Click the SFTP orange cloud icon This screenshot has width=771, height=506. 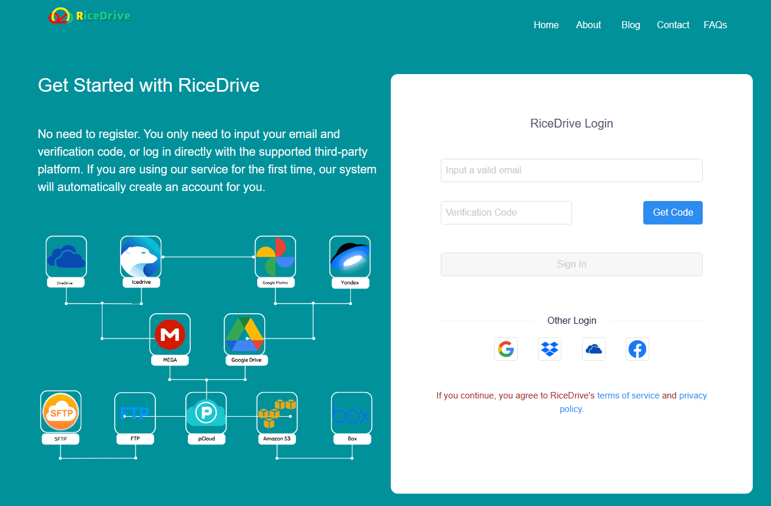click(x=61, y=412)
